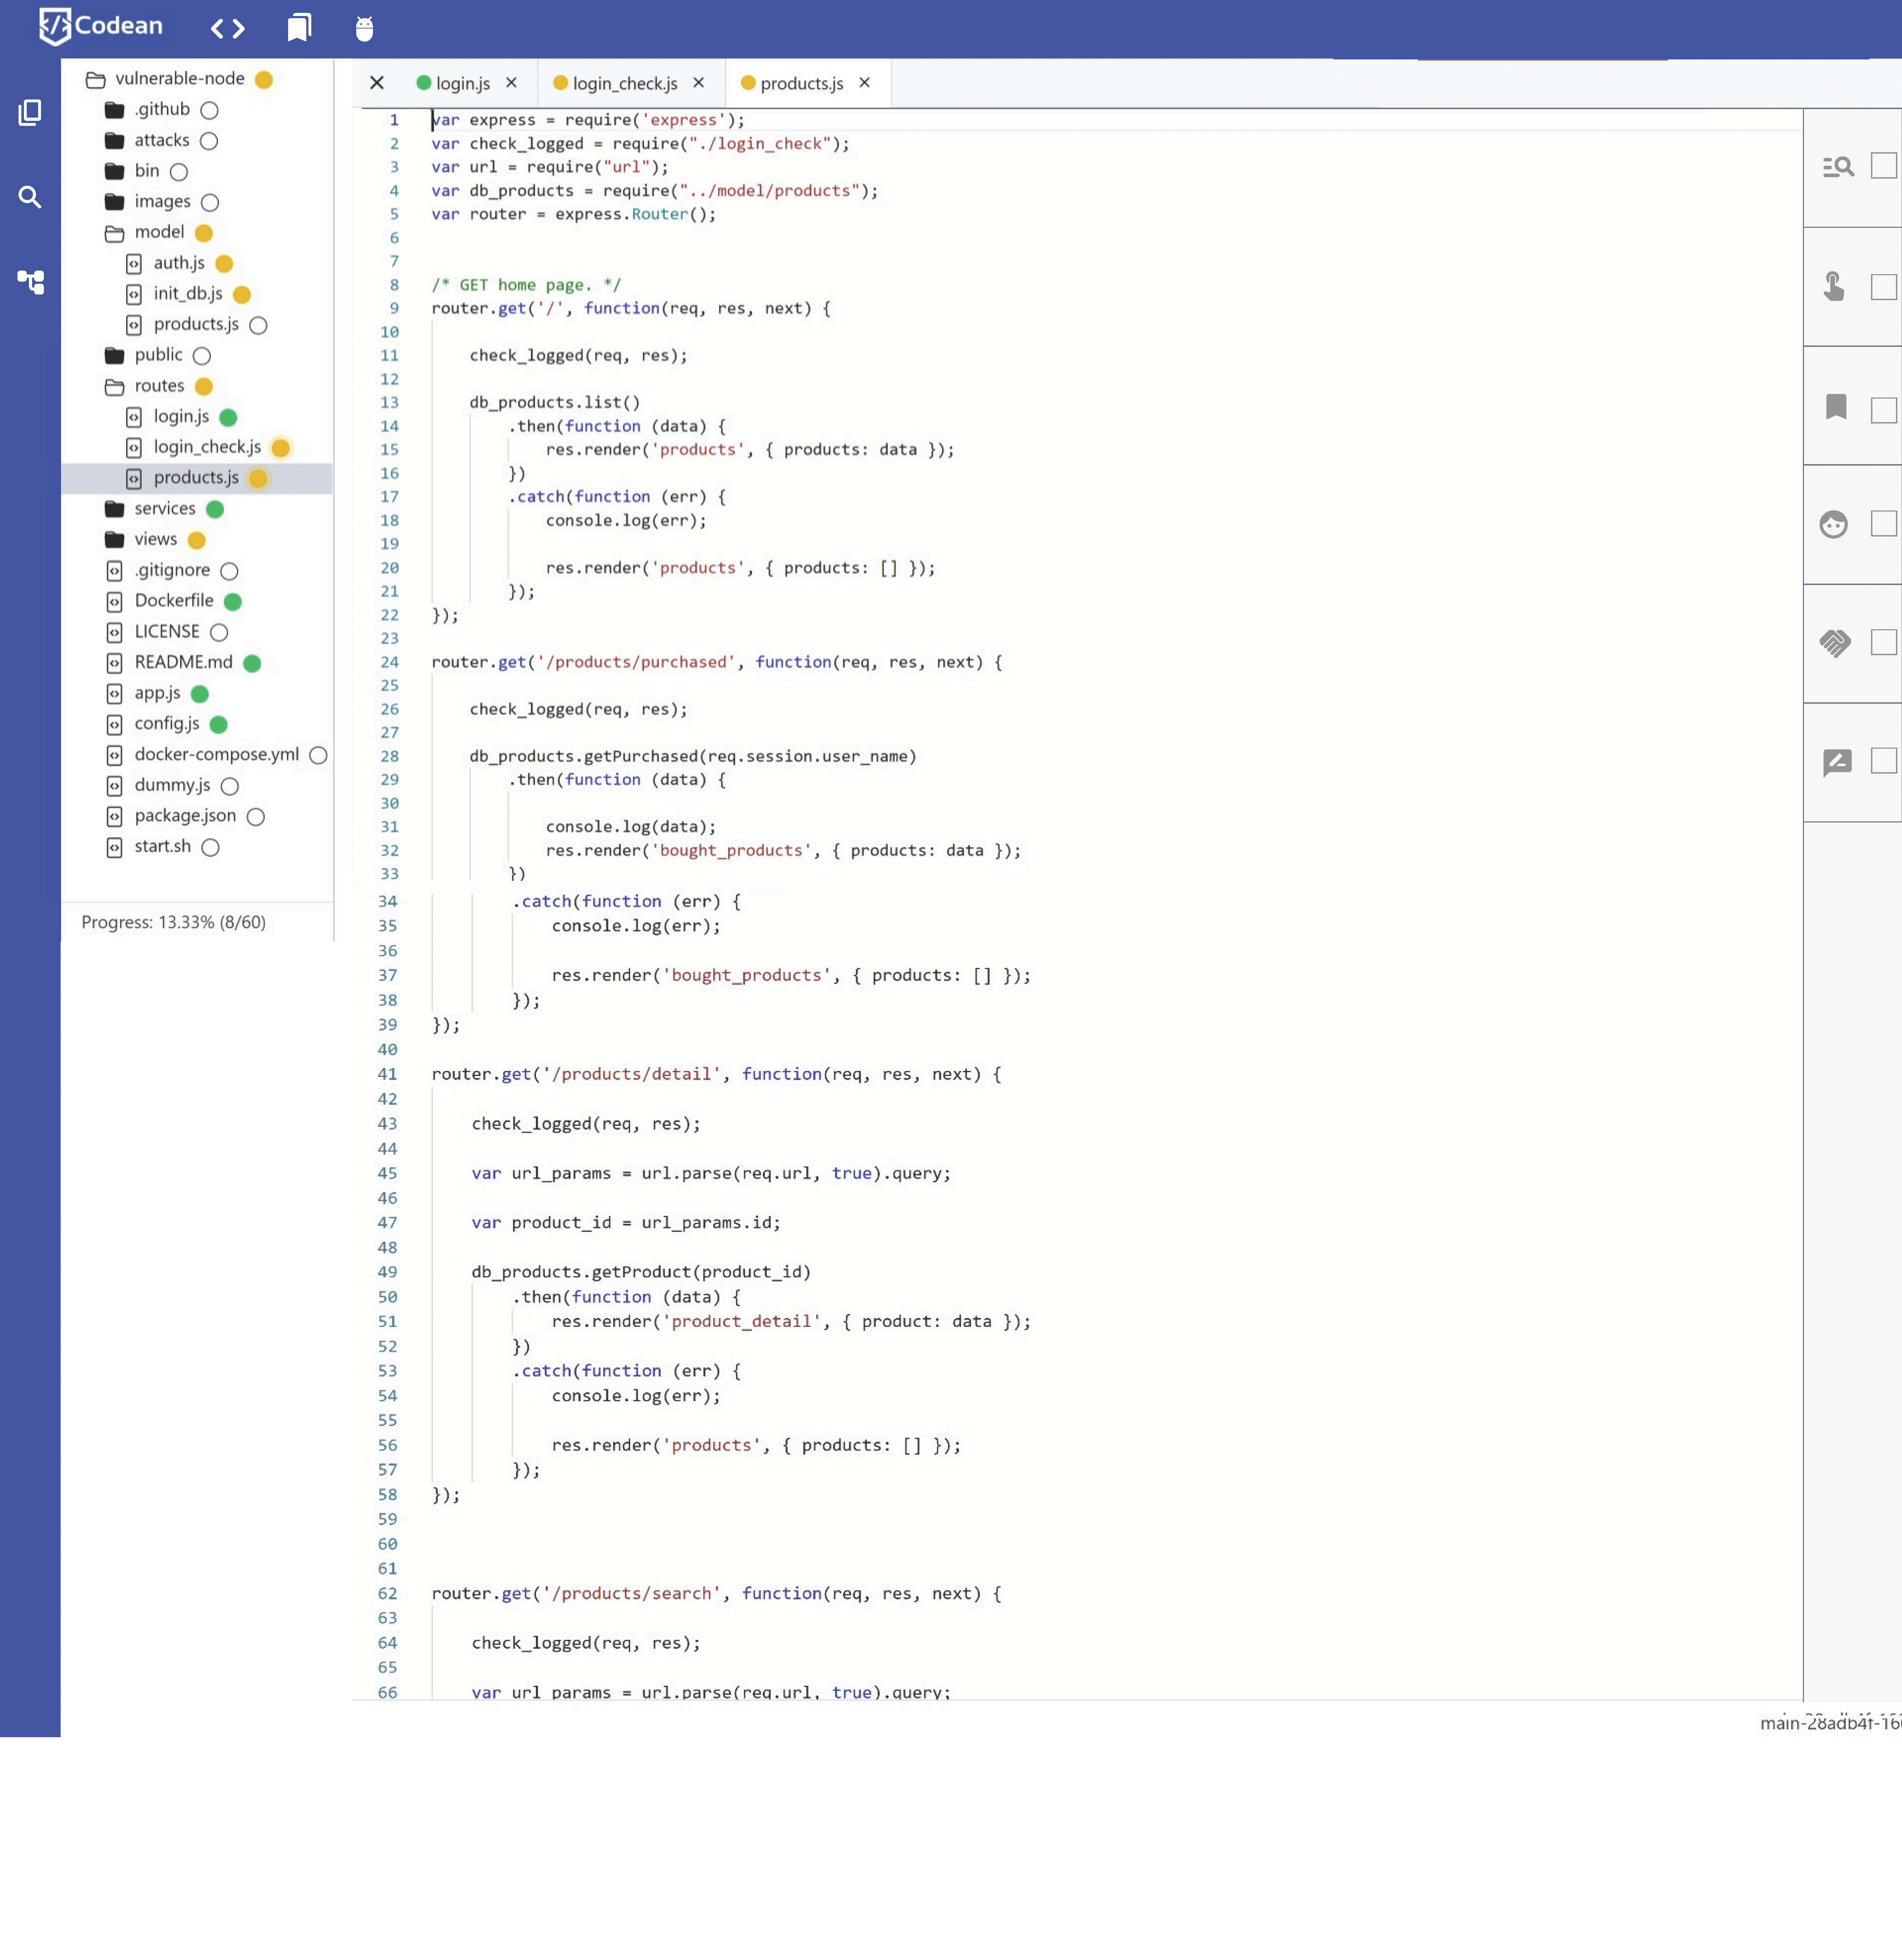This screenshot has height=1960, width=1902.
Task: Open the search sidebar icon
Action: (x=30, y=197)
